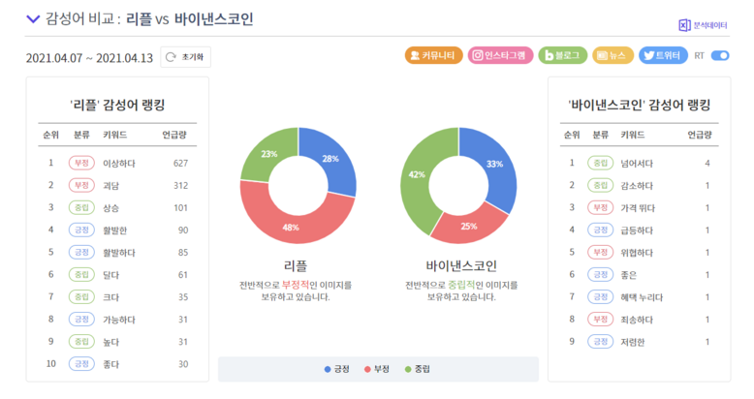Click the 627 mention count for 이상하다
The image size is (754, 399).
coord(181,164)
